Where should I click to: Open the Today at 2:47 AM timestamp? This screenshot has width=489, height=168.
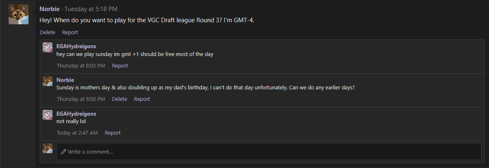point(77,133)
